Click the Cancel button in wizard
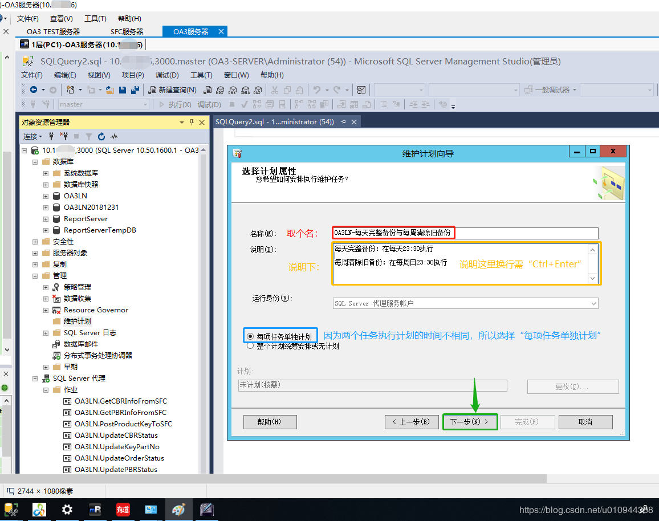This screenshot has width=659, height=521. tap(585, 422)
